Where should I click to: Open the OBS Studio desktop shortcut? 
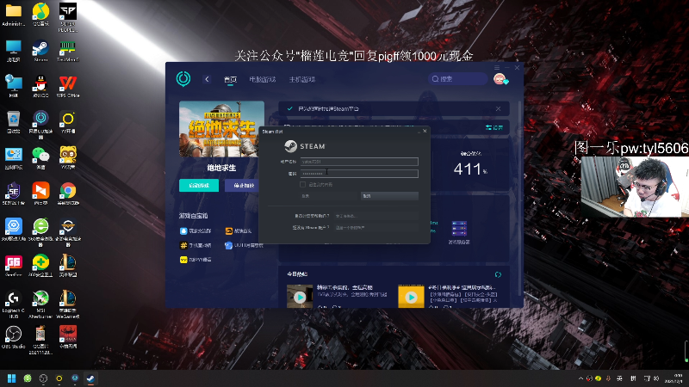pyautogui.click(x=13, y=337)
